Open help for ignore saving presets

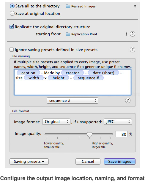click(x=133, y=50)
